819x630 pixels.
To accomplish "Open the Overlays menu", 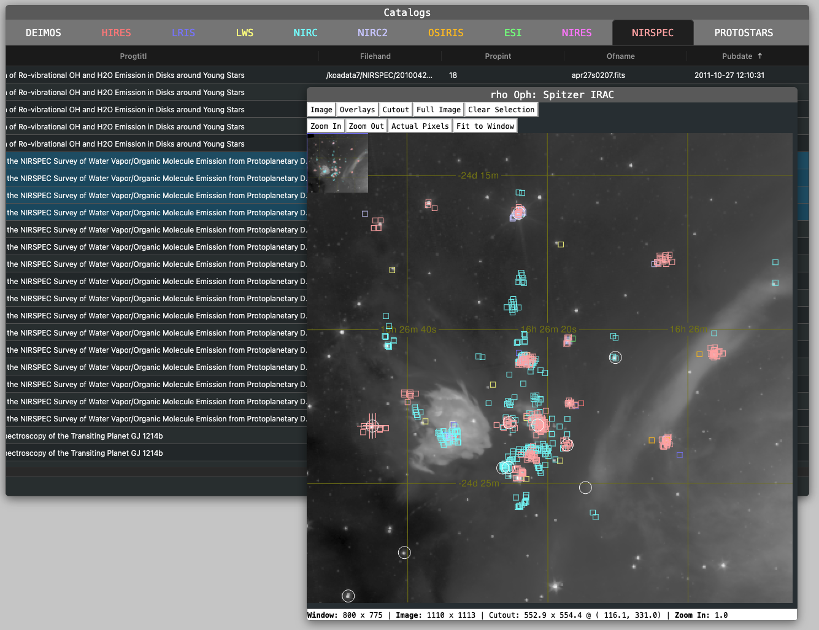I will click(357, 110).
